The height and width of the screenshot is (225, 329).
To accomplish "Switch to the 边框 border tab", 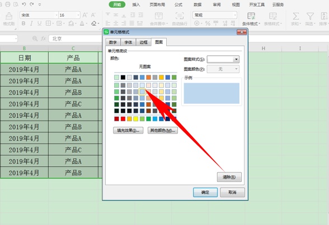I will coord(143,42).
